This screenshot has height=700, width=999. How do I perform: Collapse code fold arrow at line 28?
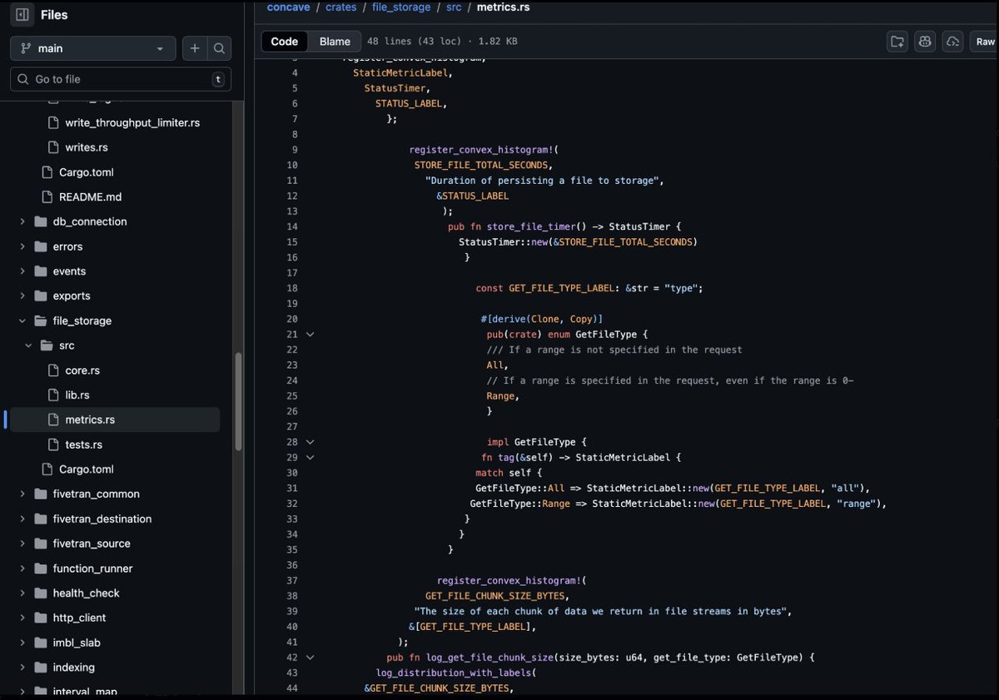[310, 442]
